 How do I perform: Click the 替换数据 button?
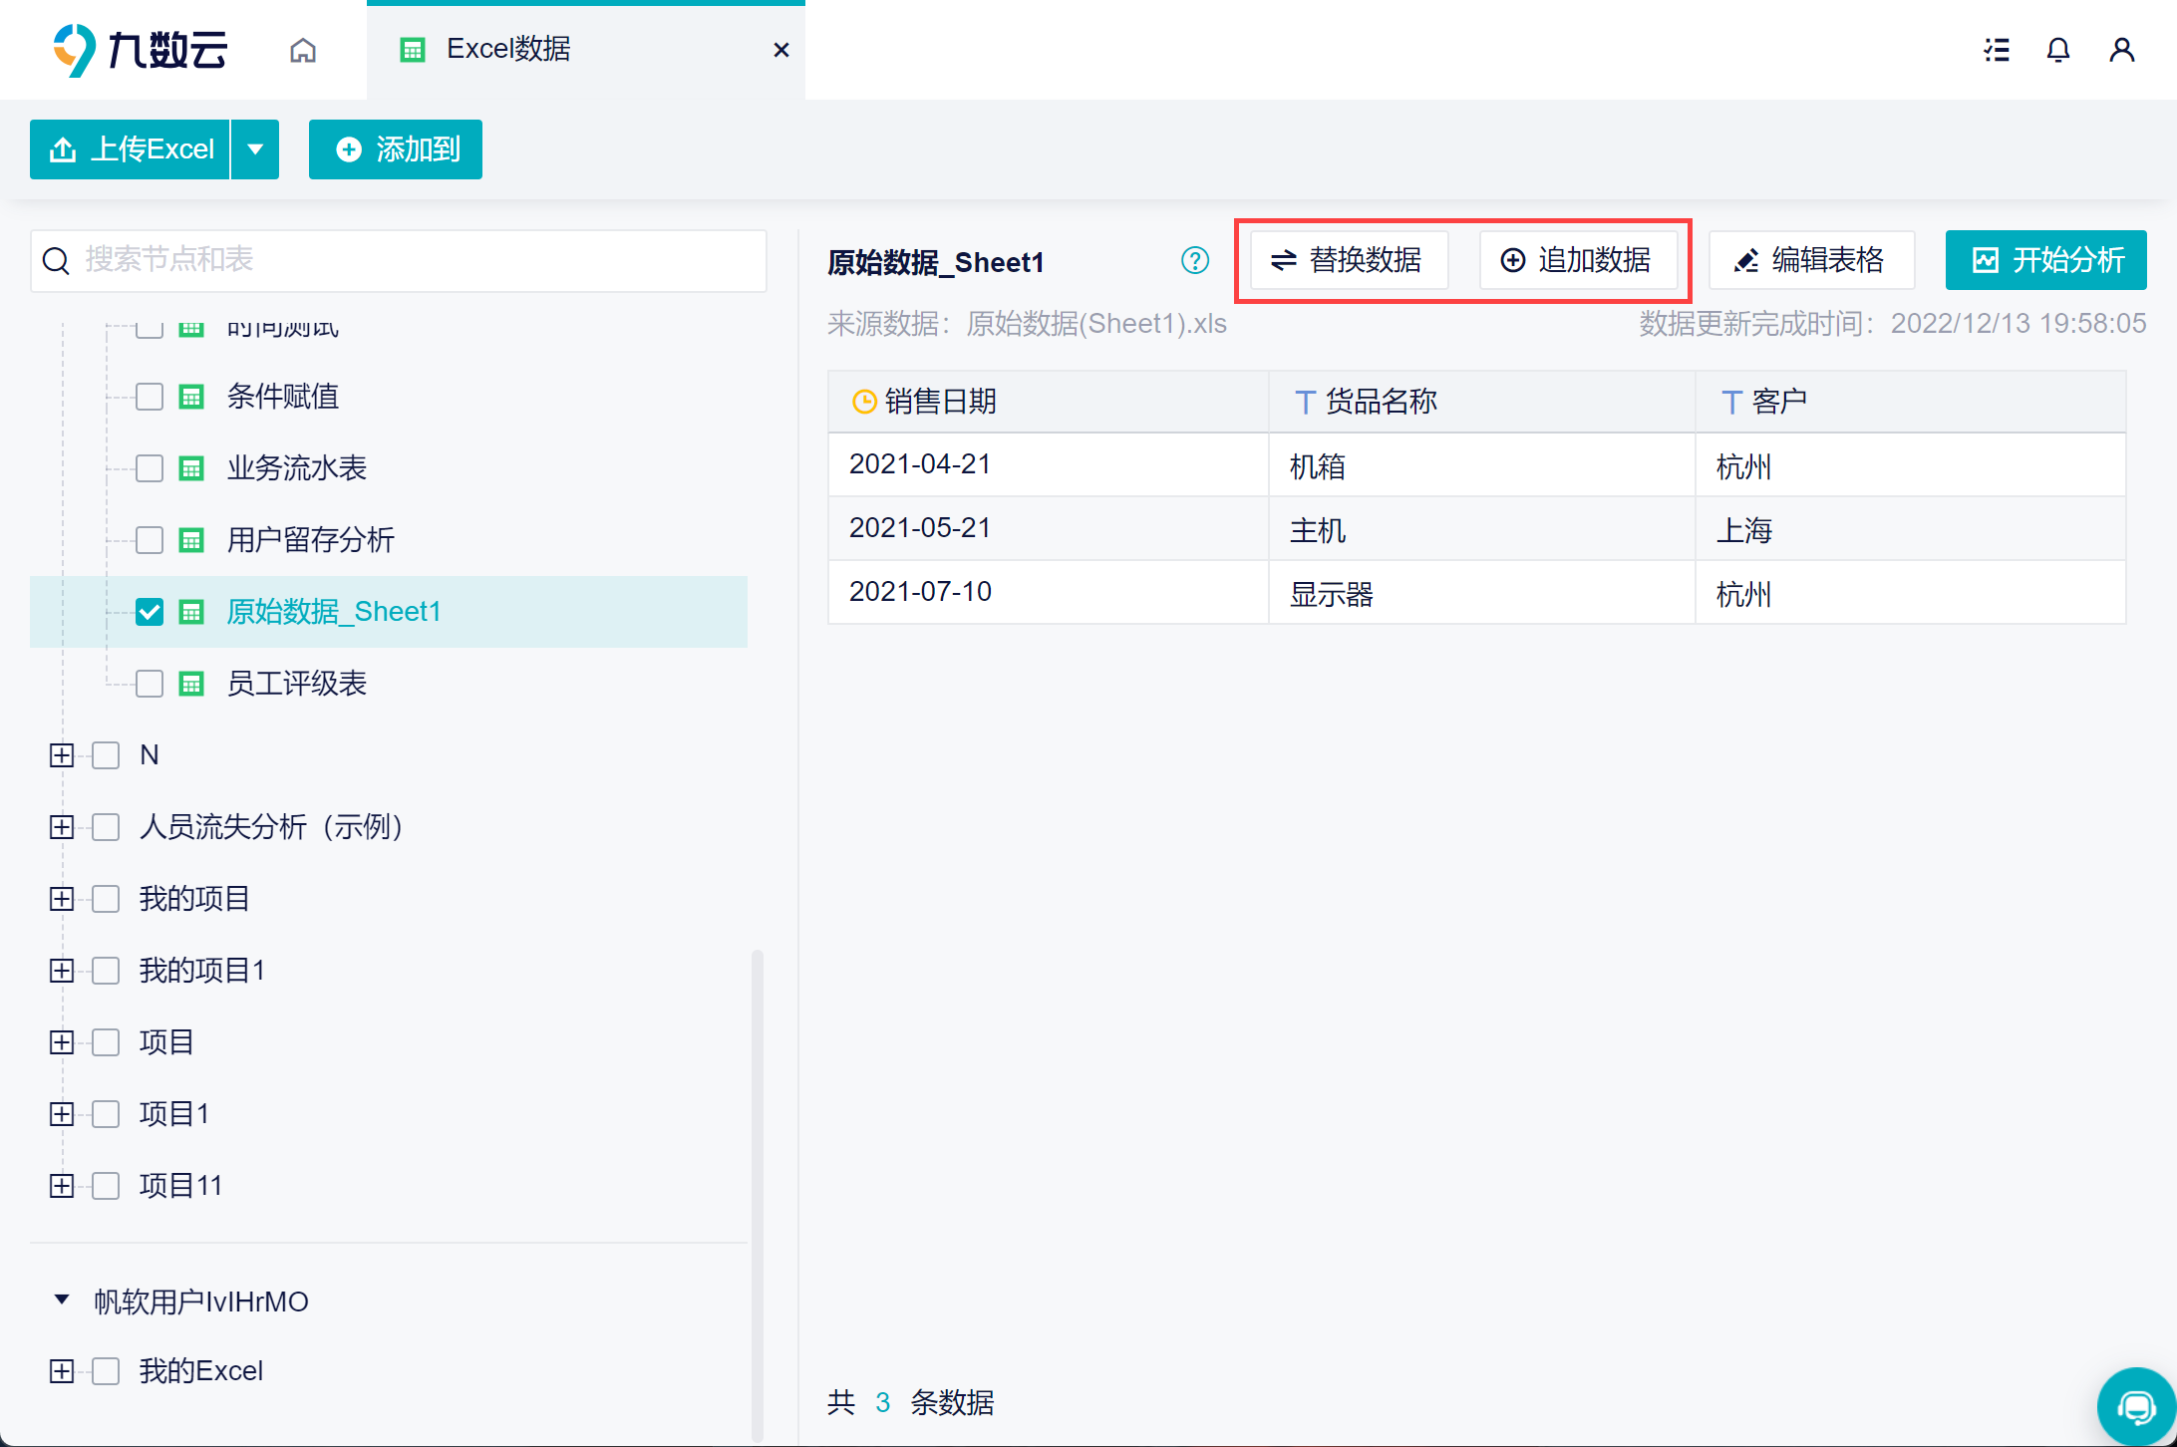click(1348, 261)
